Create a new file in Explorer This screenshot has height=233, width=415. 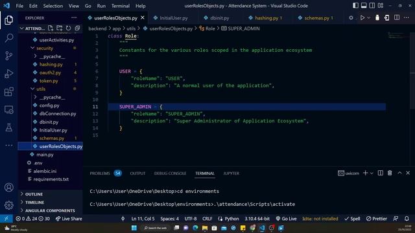[51, 28]
